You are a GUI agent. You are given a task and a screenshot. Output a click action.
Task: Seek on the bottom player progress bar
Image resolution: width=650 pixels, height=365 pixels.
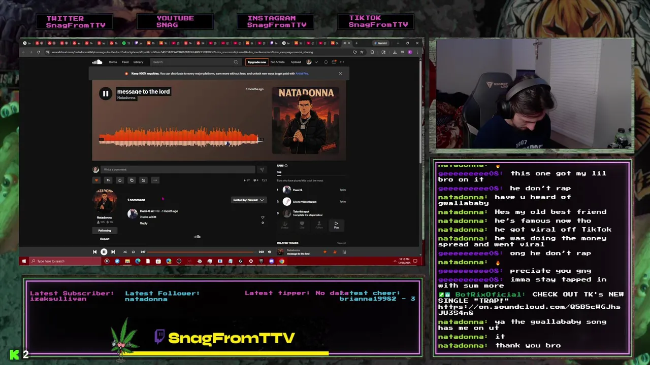[x=202, y=252]
